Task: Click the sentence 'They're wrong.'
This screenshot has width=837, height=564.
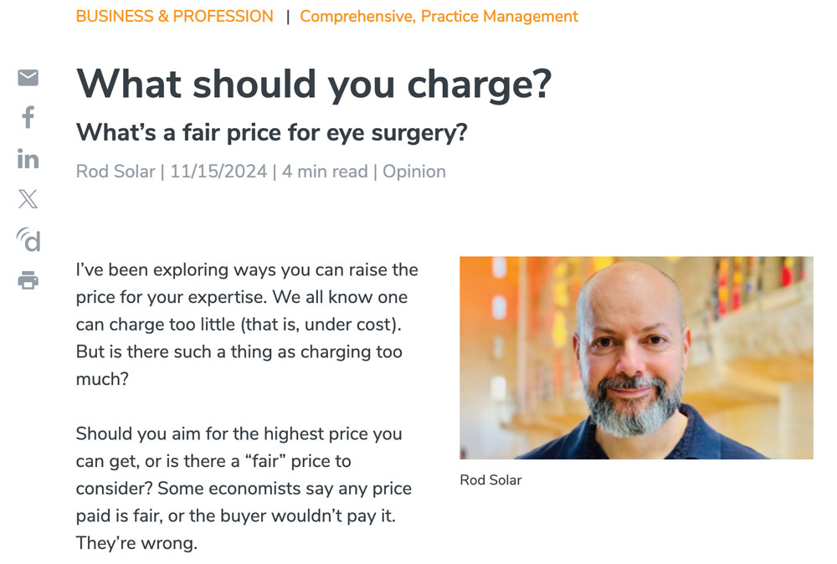Action: point(136,542)
